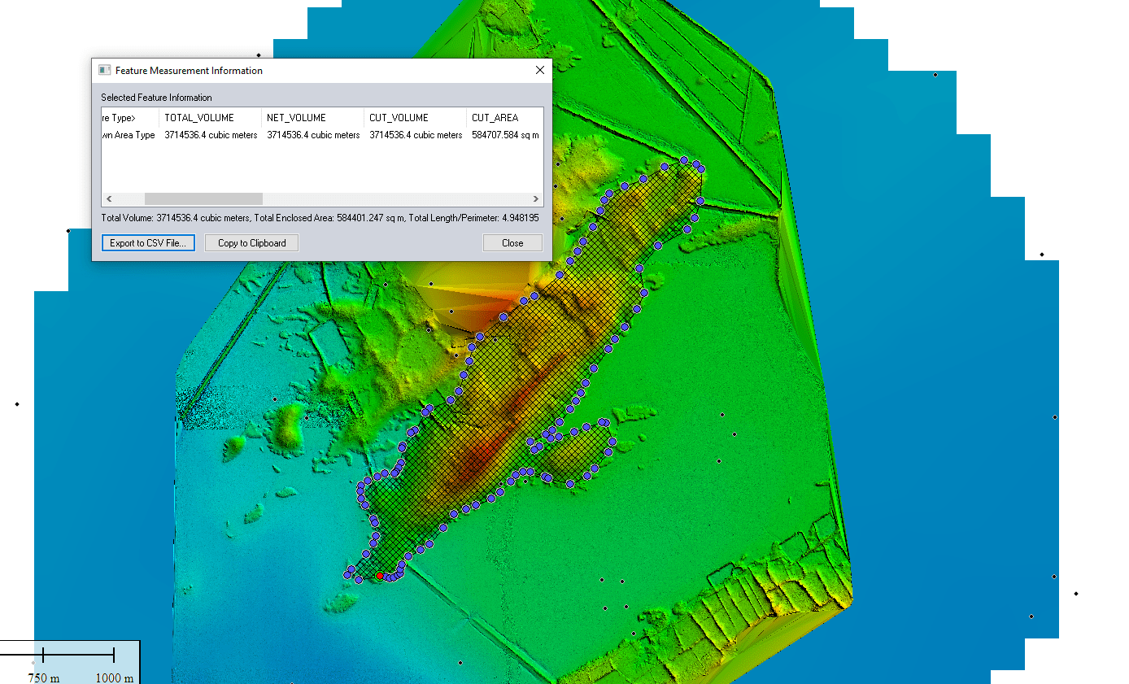
Task: Click the NET_VOLUME value cell
Action: 313,135
